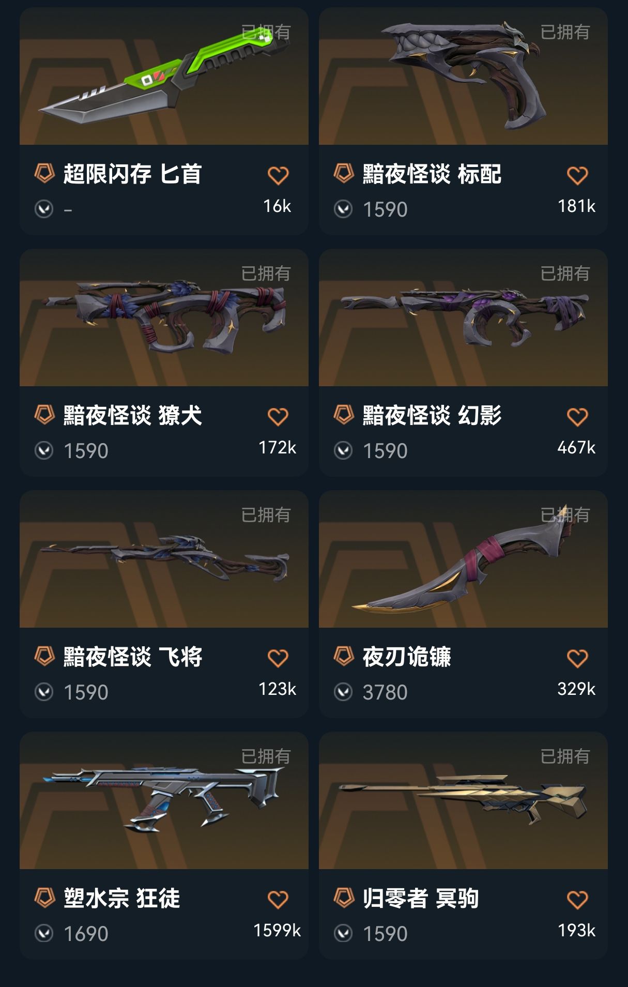628x987 pixels.
Task: Heart the 塑水宗 狂徒 skin
Action: tap(278, 900)
